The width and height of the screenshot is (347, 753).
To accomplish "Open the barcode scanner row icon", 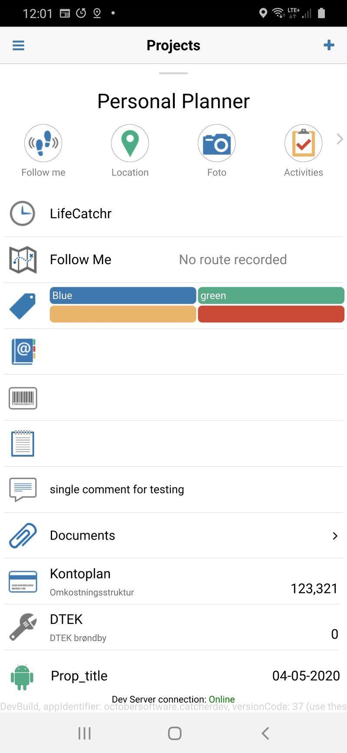I will pos(23,398).
